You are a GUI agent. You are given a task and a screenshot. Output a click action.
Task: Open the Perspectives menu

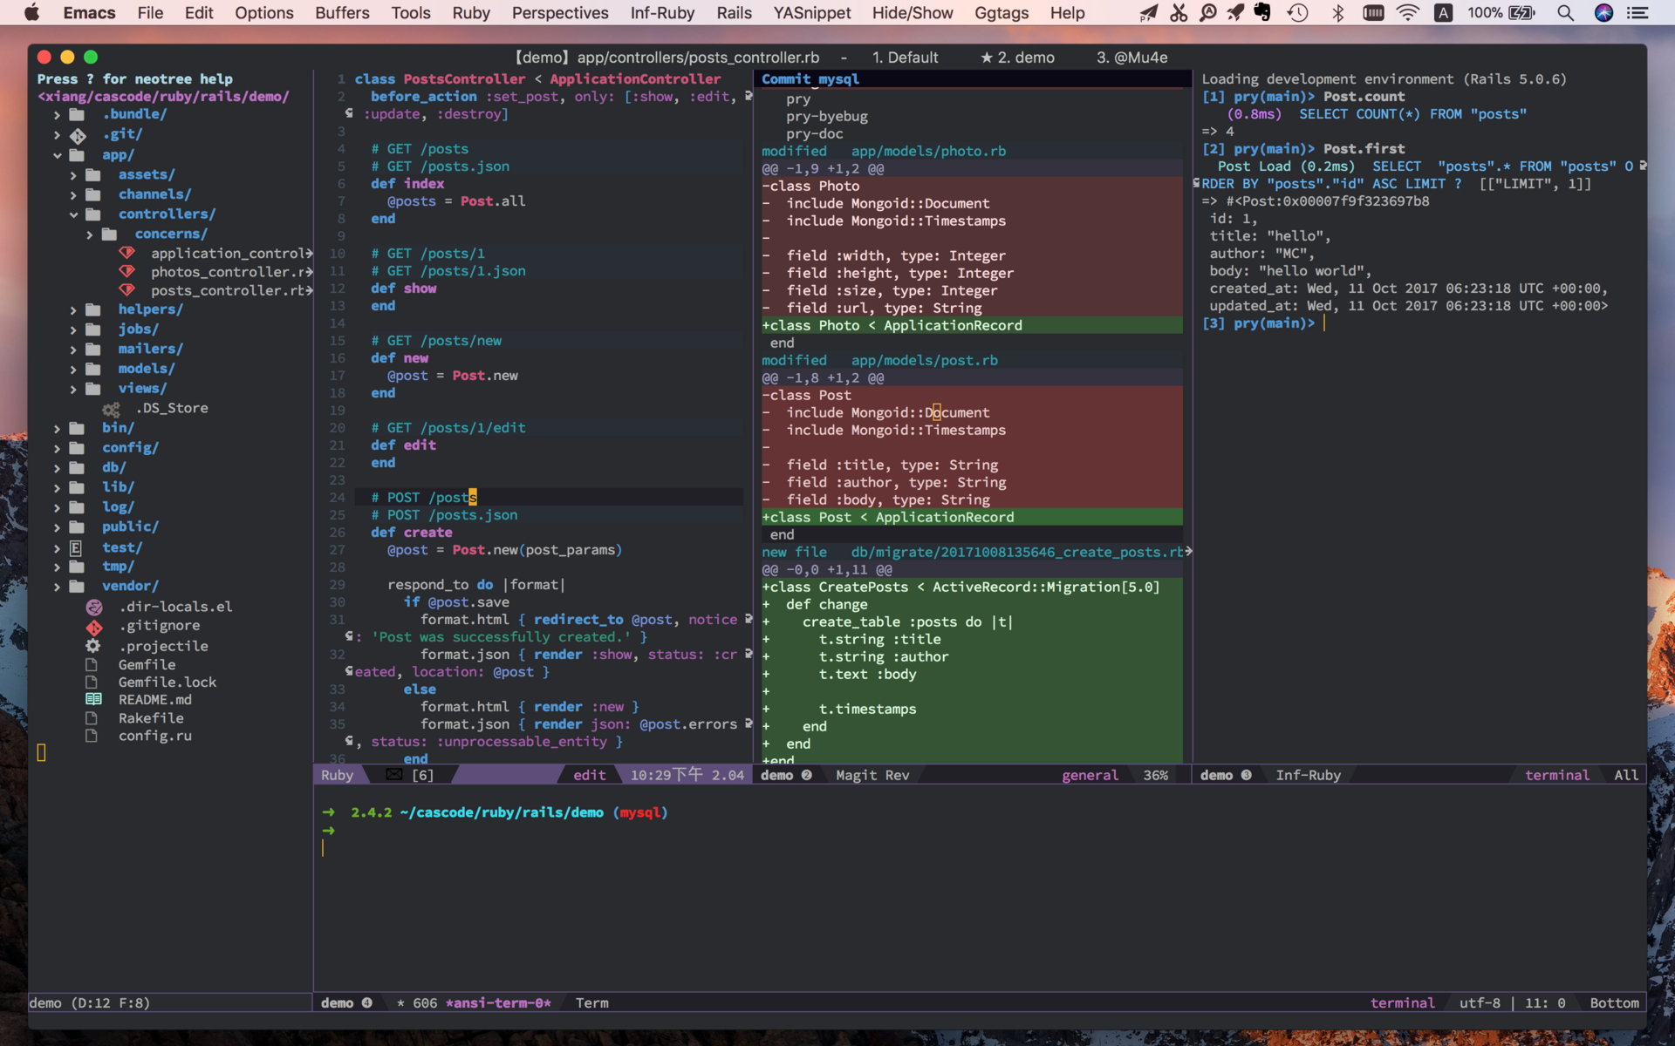(x=560, y=12)
